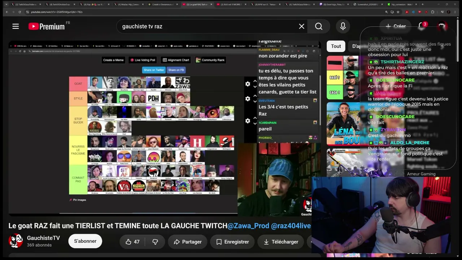This screenshot has height=260, width=462.
Task: Open settings gear for the GOAT tier
Action: (248, 84)
